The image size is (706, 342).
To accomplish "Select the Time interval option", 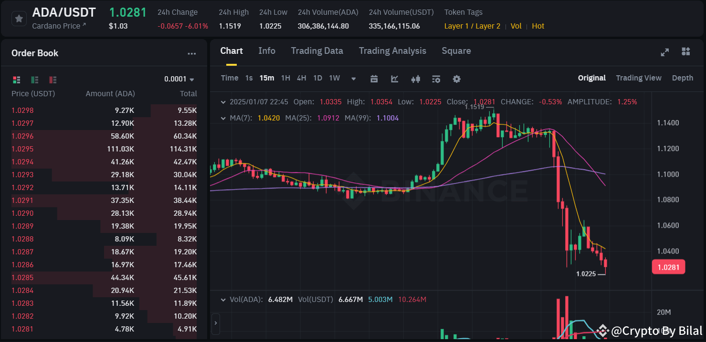I will point(230,78).
